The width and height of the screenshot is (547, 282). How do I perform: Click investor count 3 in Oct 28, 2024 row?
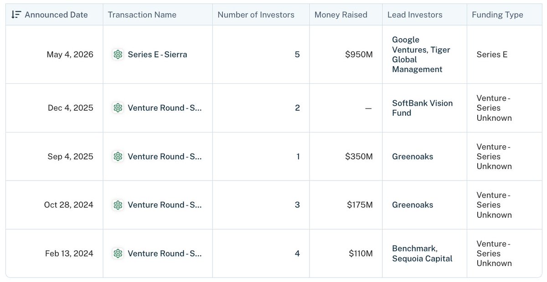click(297, 205)
